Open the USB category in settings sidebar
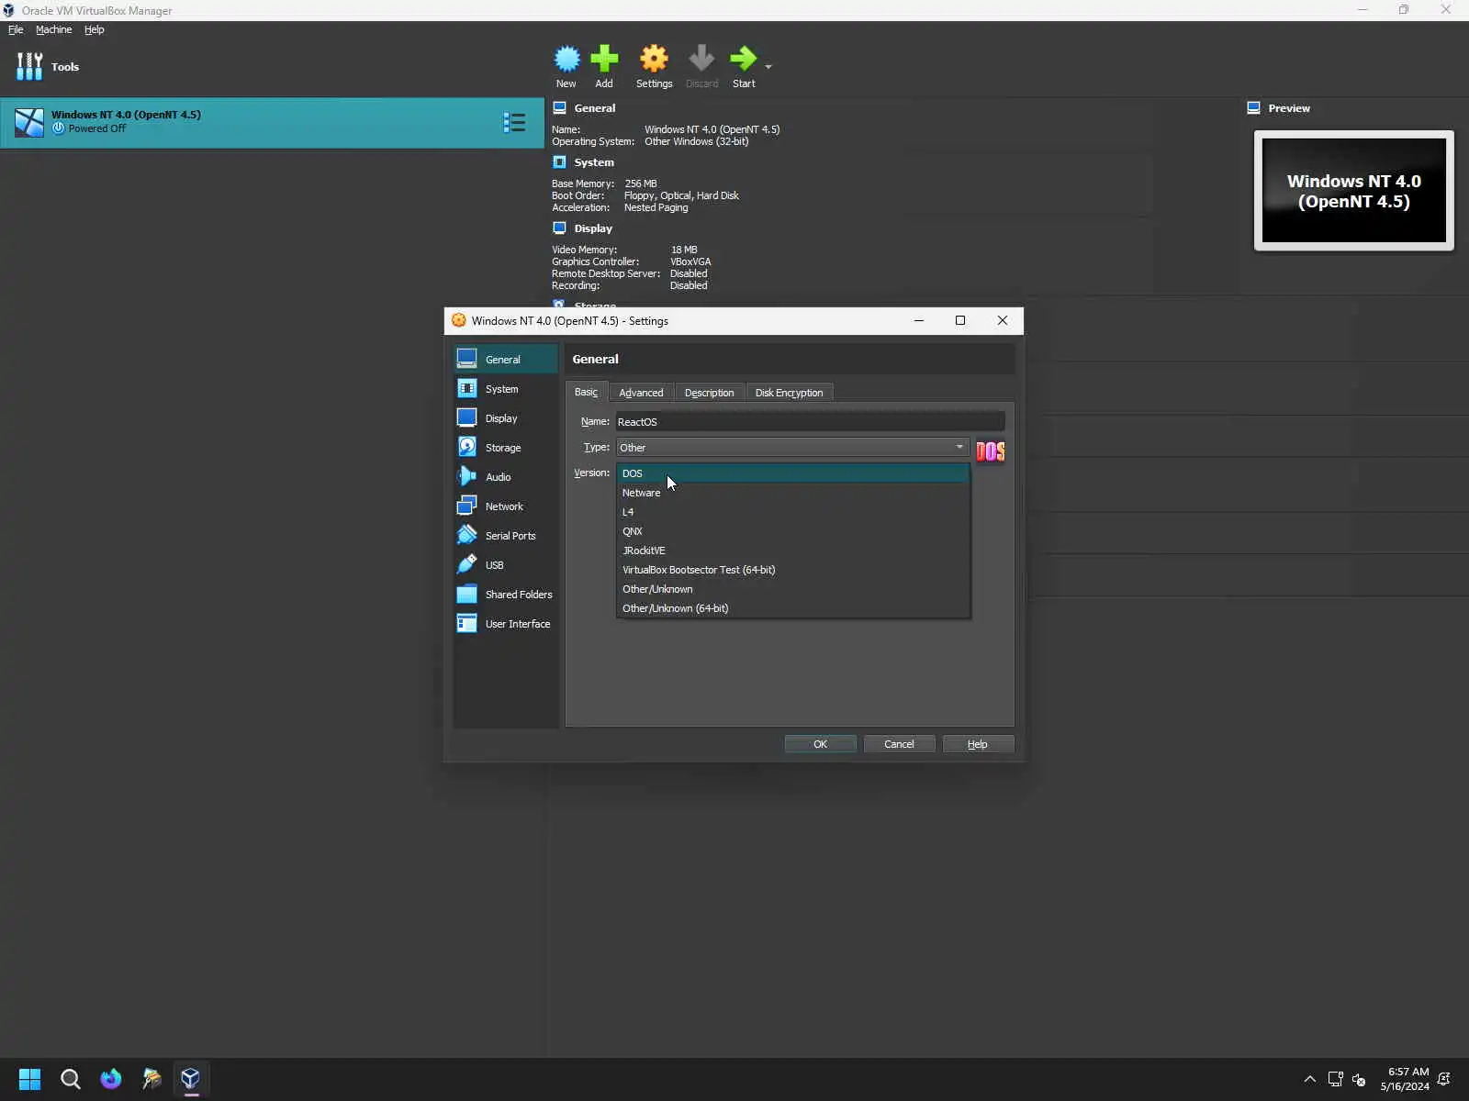 click(x=505, y=564)
